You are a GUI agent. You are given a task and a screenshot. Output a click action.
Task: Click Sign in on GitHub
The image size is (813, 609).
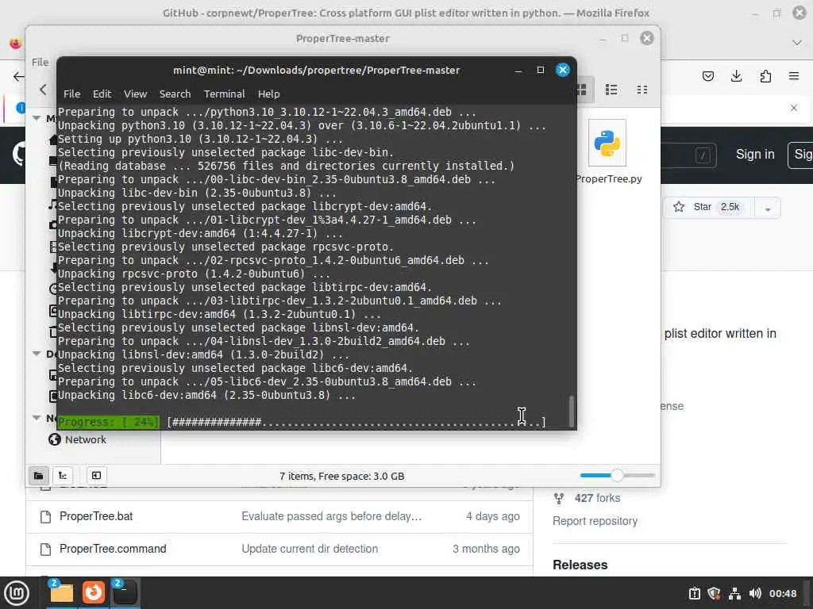pyautogui.click(x=755, y=155)
